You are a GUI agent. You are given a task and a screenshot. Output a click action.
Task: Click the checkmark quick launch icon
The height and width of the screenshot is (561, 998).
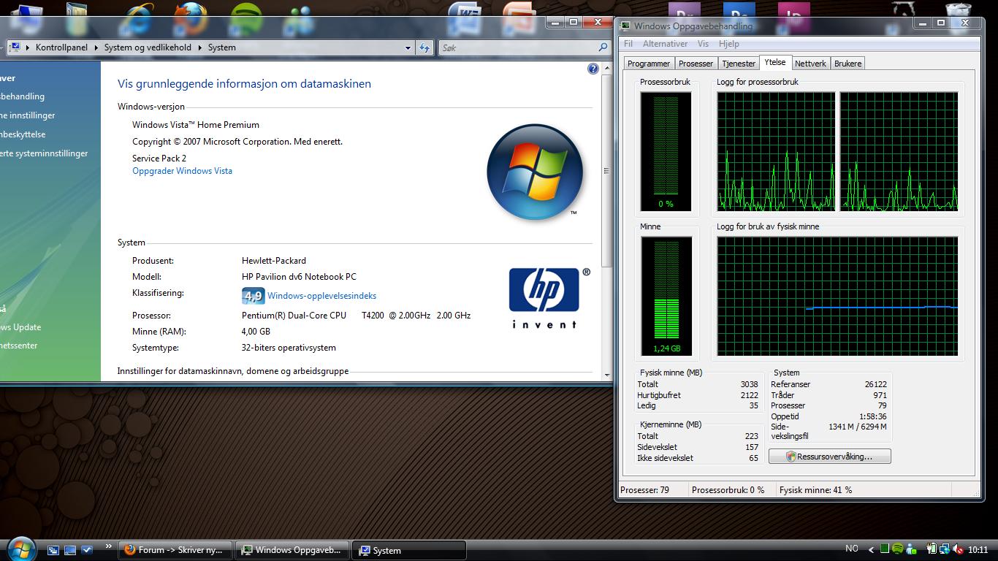(87, 550)
